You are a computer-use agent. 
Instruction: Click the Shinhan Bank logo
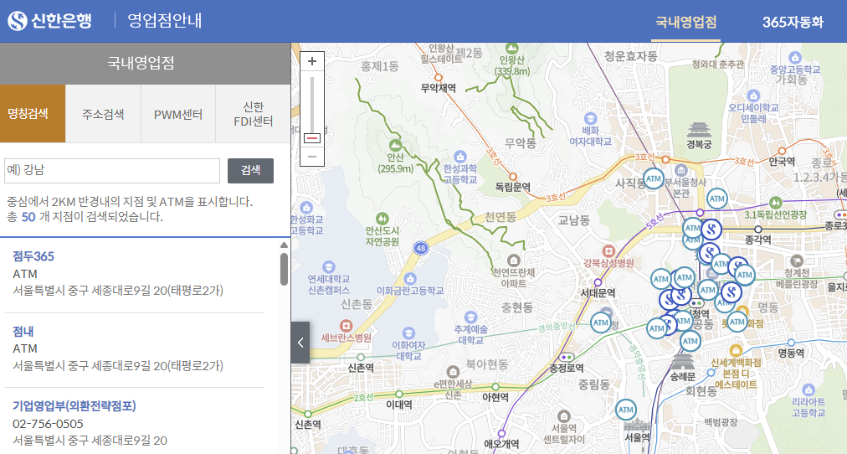(49, 21)
